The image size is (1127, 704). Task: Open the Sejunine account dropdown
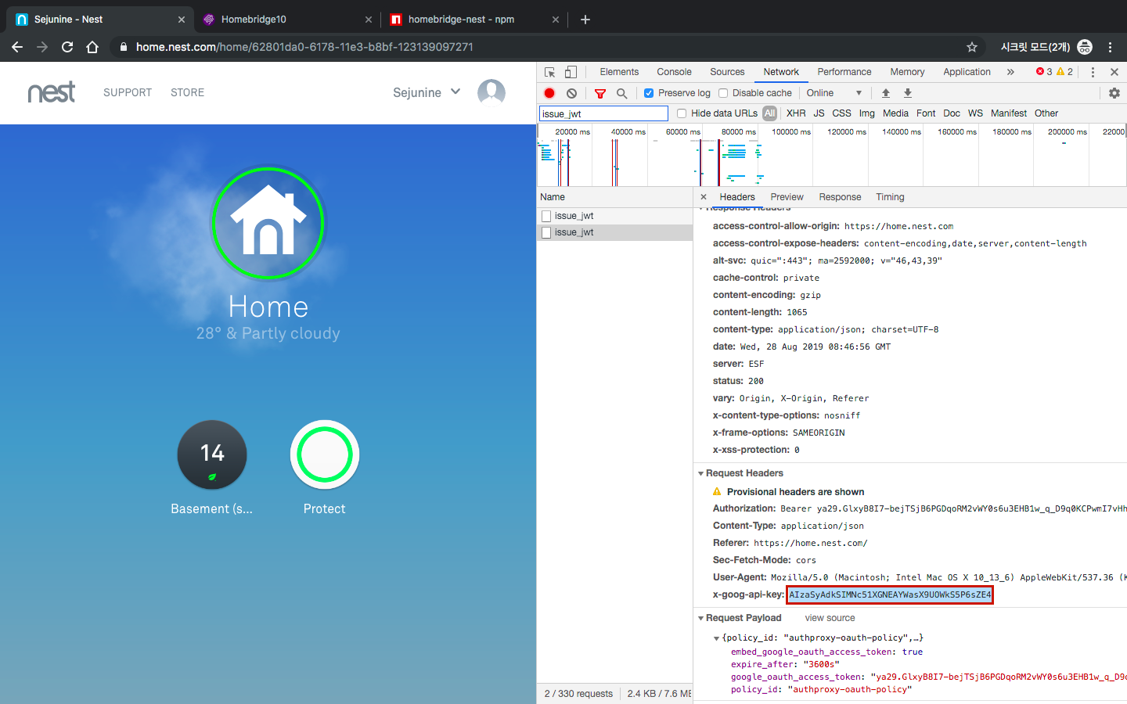427,92
